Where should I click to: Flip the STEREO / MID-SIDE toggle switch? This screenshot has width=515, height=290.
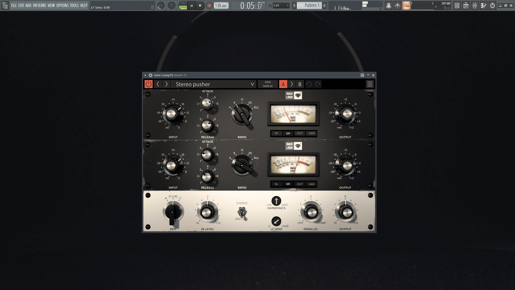242,212
